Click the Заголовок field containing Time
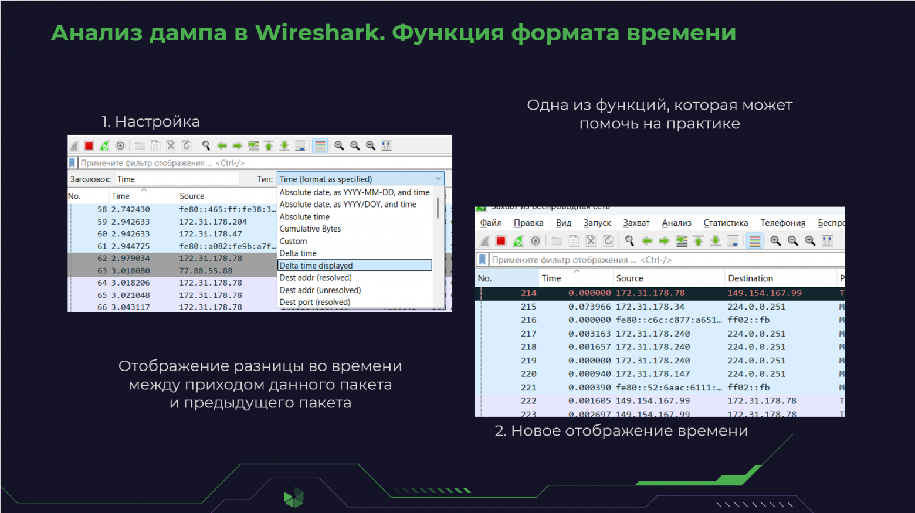 [177, 179]
